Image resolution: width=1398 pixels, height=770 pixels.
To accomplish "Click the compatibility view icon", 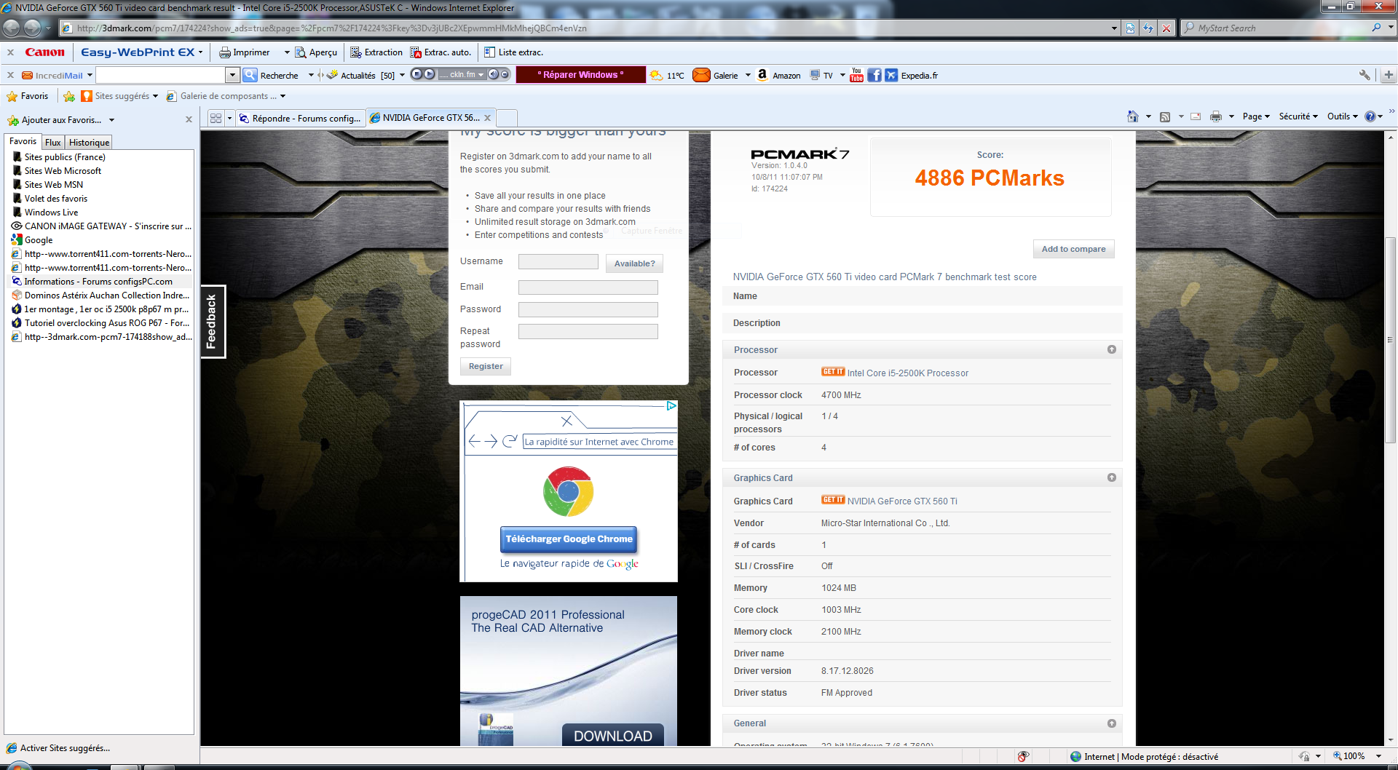I will pyautogui.click(x=1130, y=28).
